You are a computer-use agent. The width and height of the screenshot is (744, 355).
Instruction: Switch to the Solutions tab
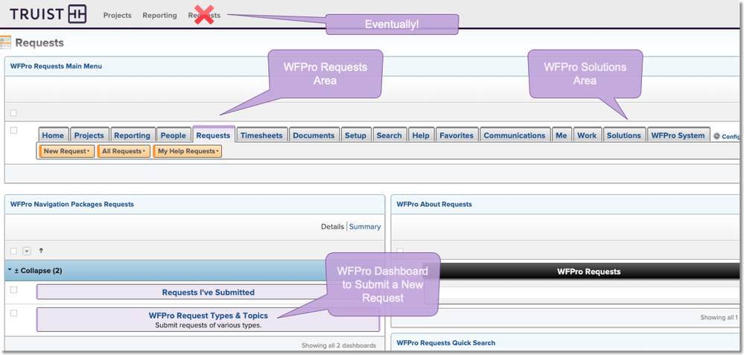point(624,135)
